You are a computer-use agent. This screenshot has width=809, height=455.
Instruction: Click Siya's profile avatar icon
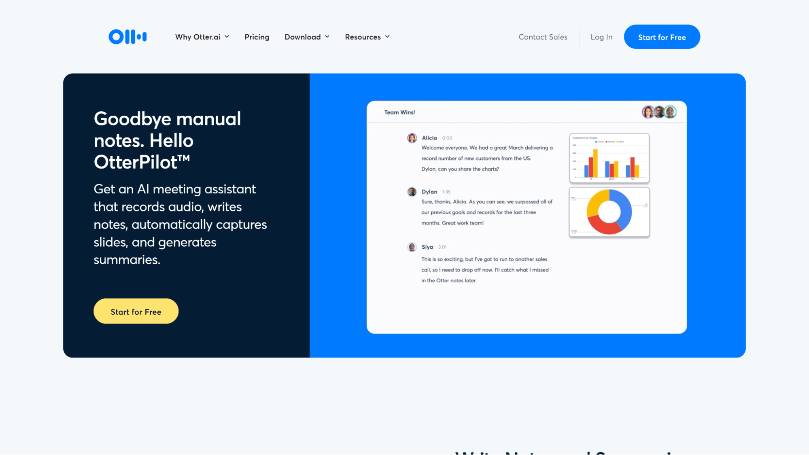[x=412, y=247]
